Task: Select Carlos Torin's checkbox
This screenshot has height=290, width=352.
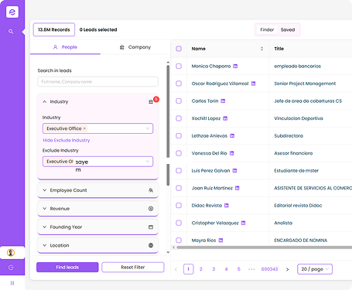Action: coord(179,101)
